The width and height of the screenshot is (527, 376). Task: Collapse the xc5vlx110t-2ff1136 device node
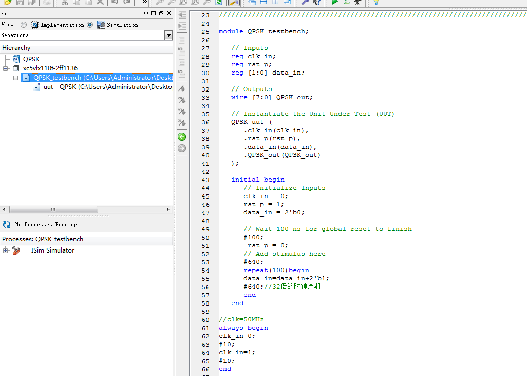[x=6, y=68]
